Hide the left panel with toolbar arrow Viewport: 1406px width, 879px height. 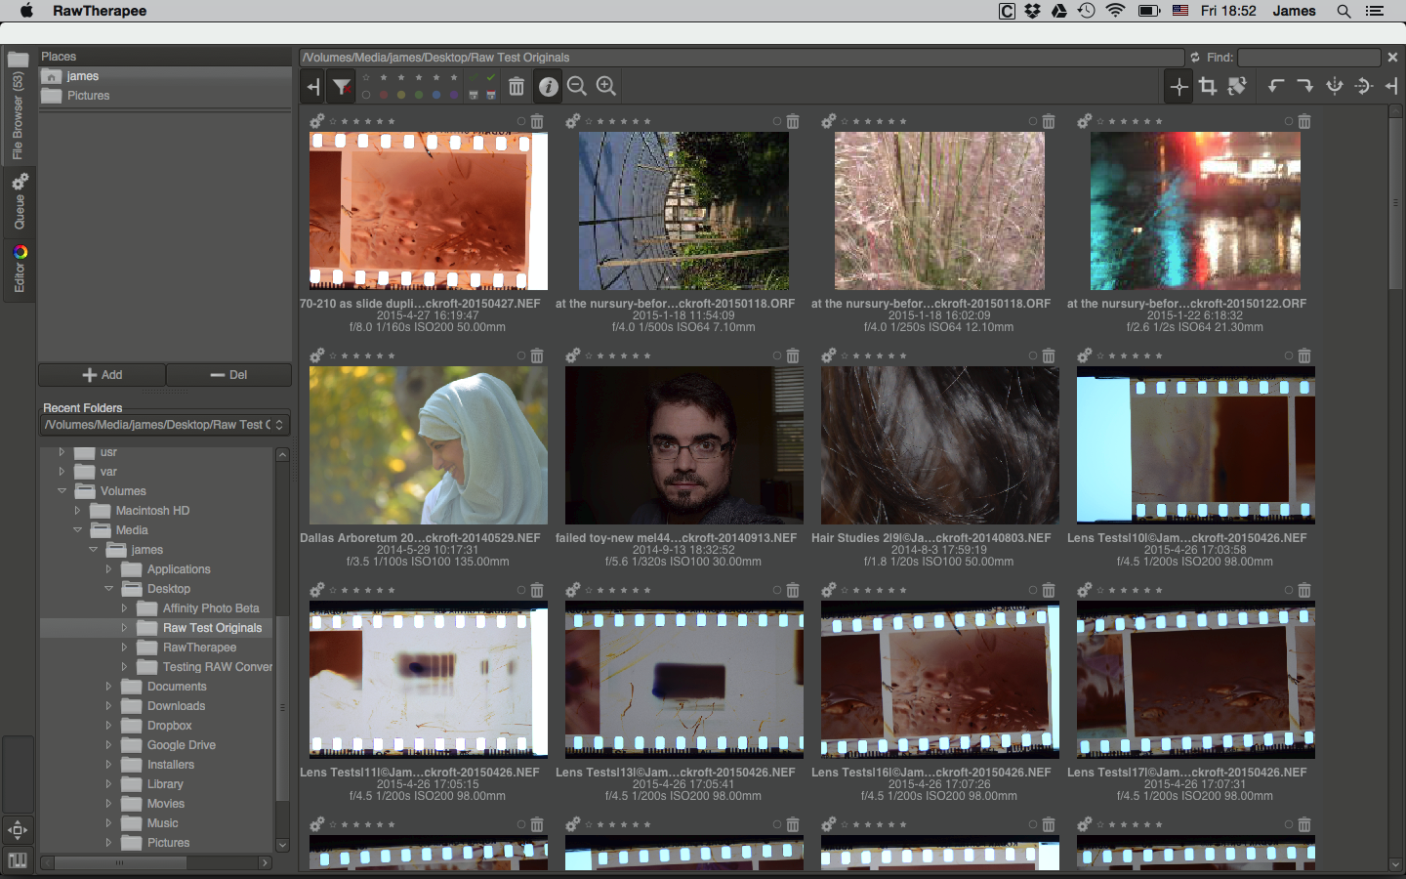click(313, 87)
